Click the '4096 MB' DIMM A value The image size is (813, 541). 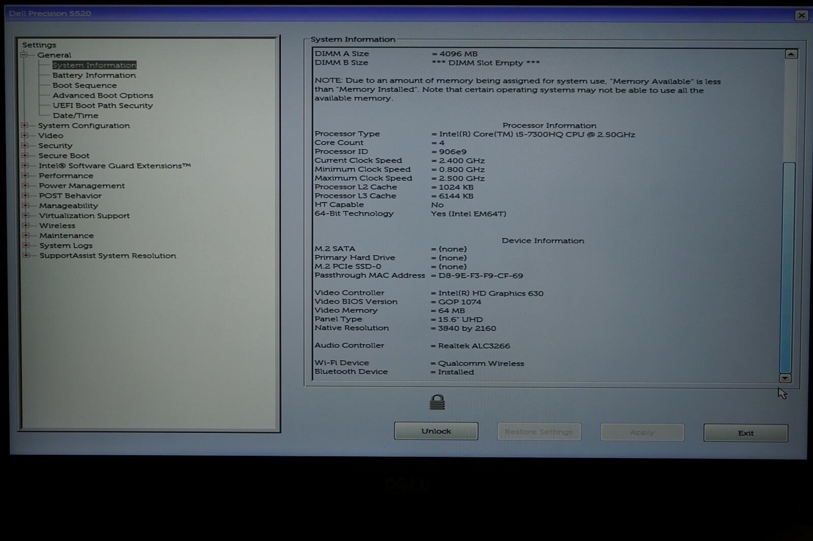(x=458, y=54)
